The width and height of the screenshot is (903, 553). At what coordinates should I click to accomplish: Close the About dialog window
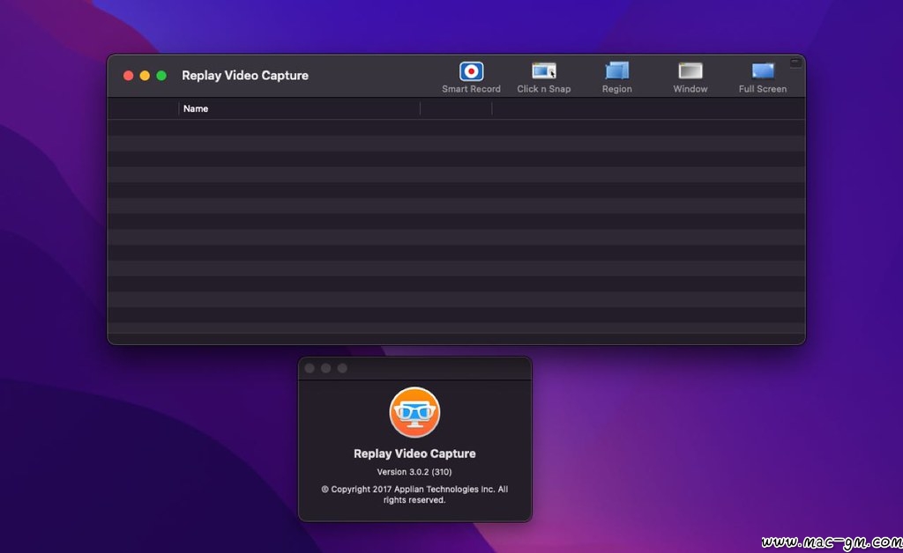coord(310,368)
